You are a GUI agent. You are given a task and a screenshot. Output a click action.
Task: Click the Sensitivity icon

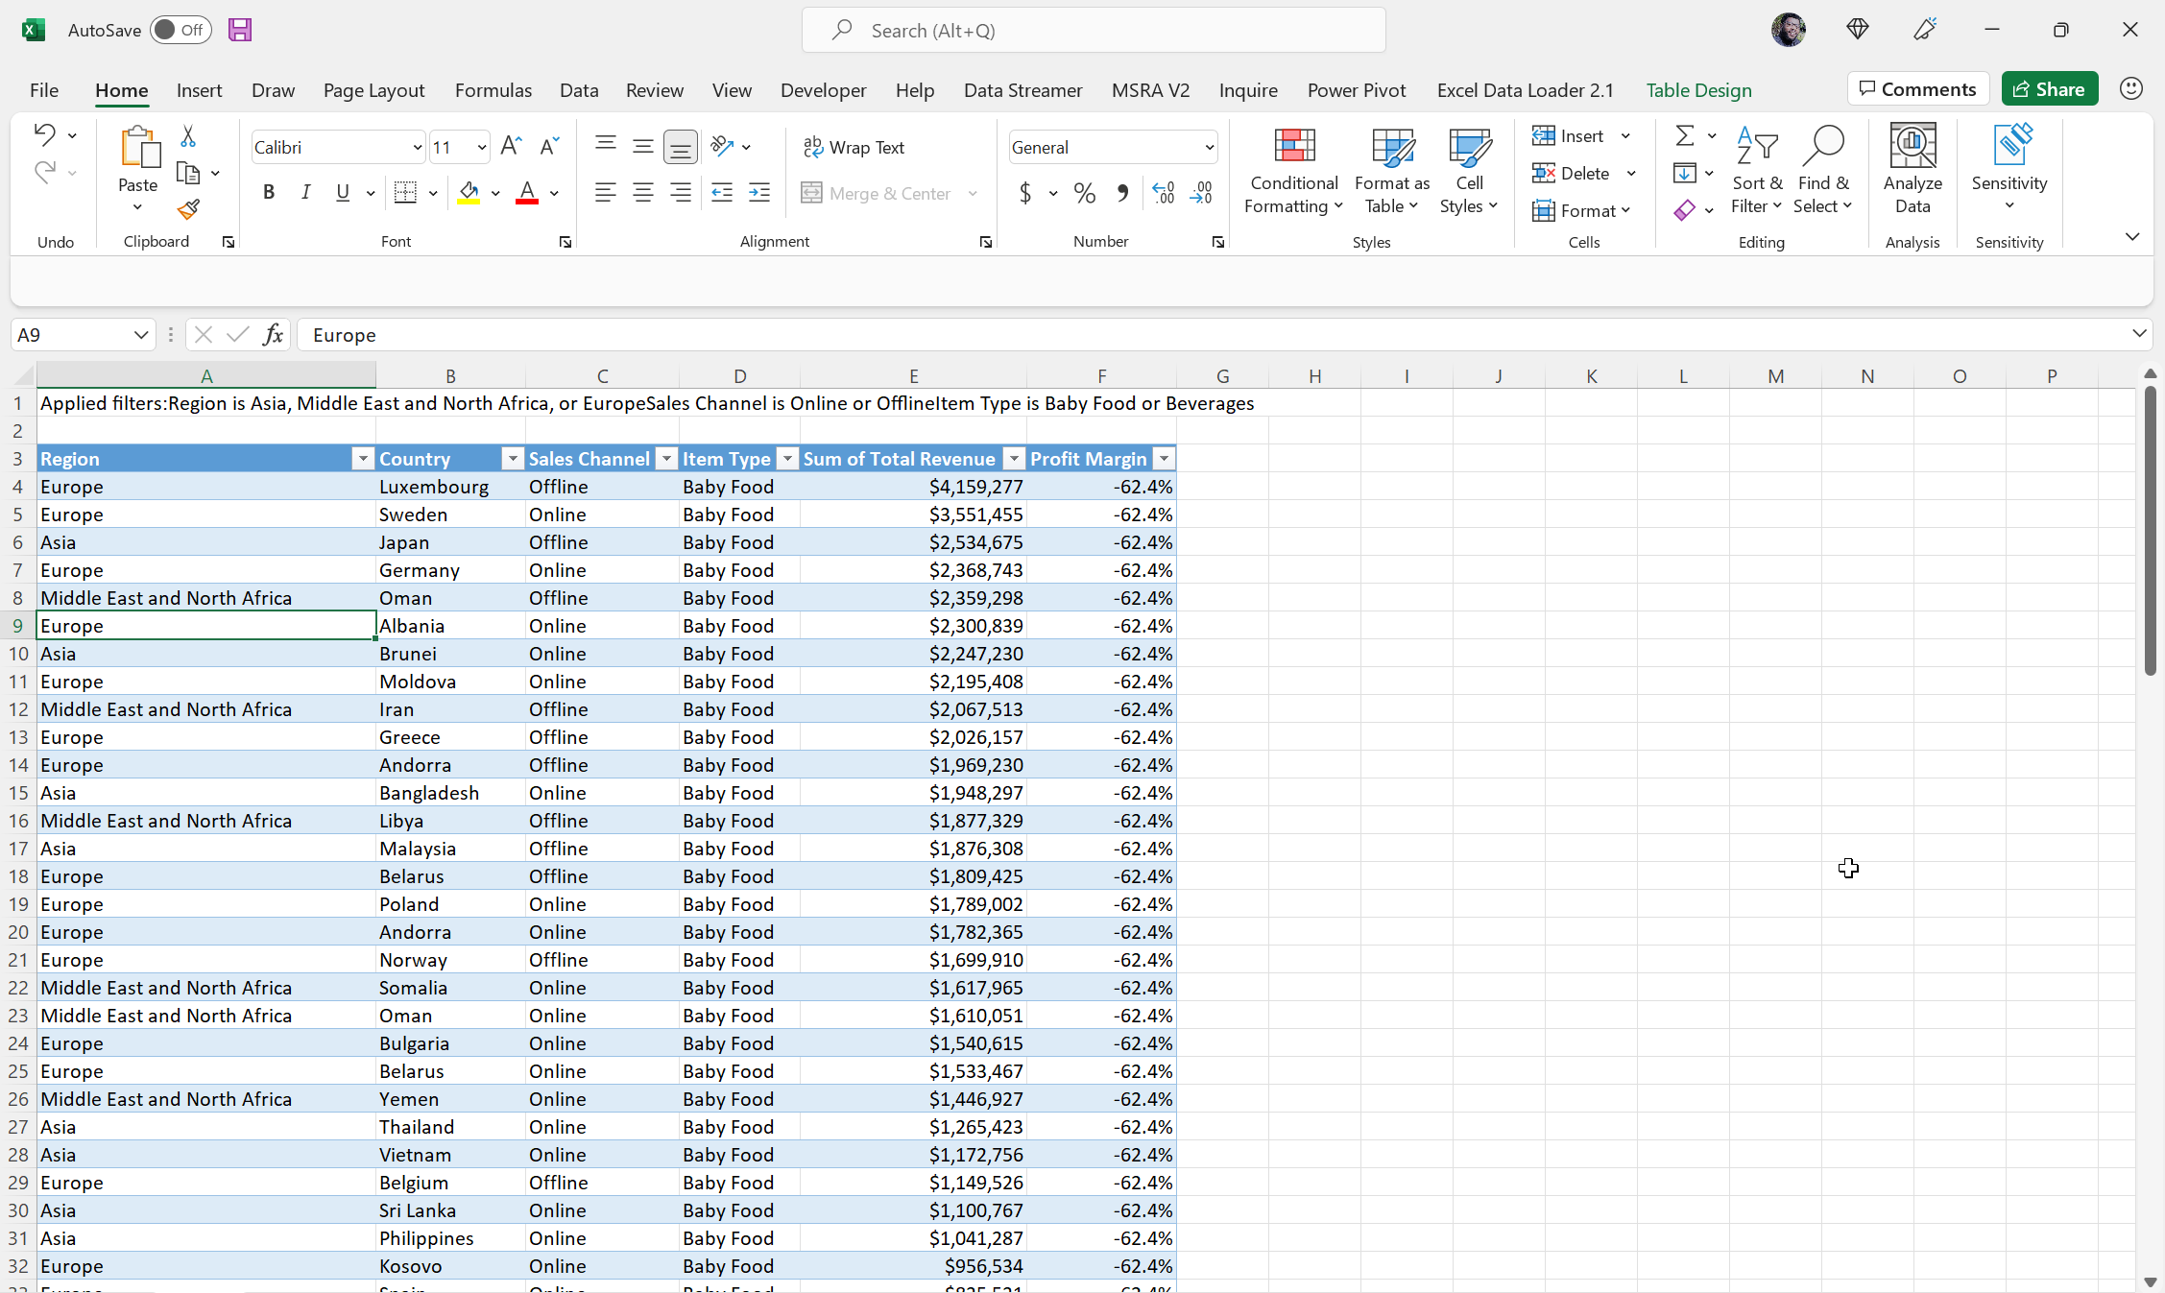tap(2009, 171)
